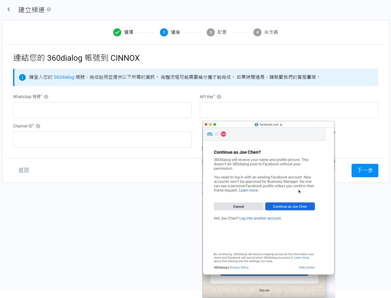Open Help Center link in popup
The width and height of the screenshot is (391, 298).
[x=307, y=267]
